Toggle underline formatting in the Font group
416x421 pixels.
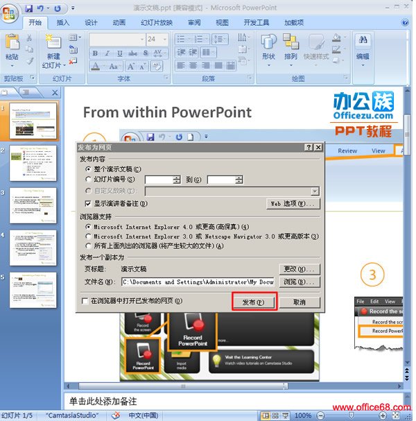coord(120,53)
